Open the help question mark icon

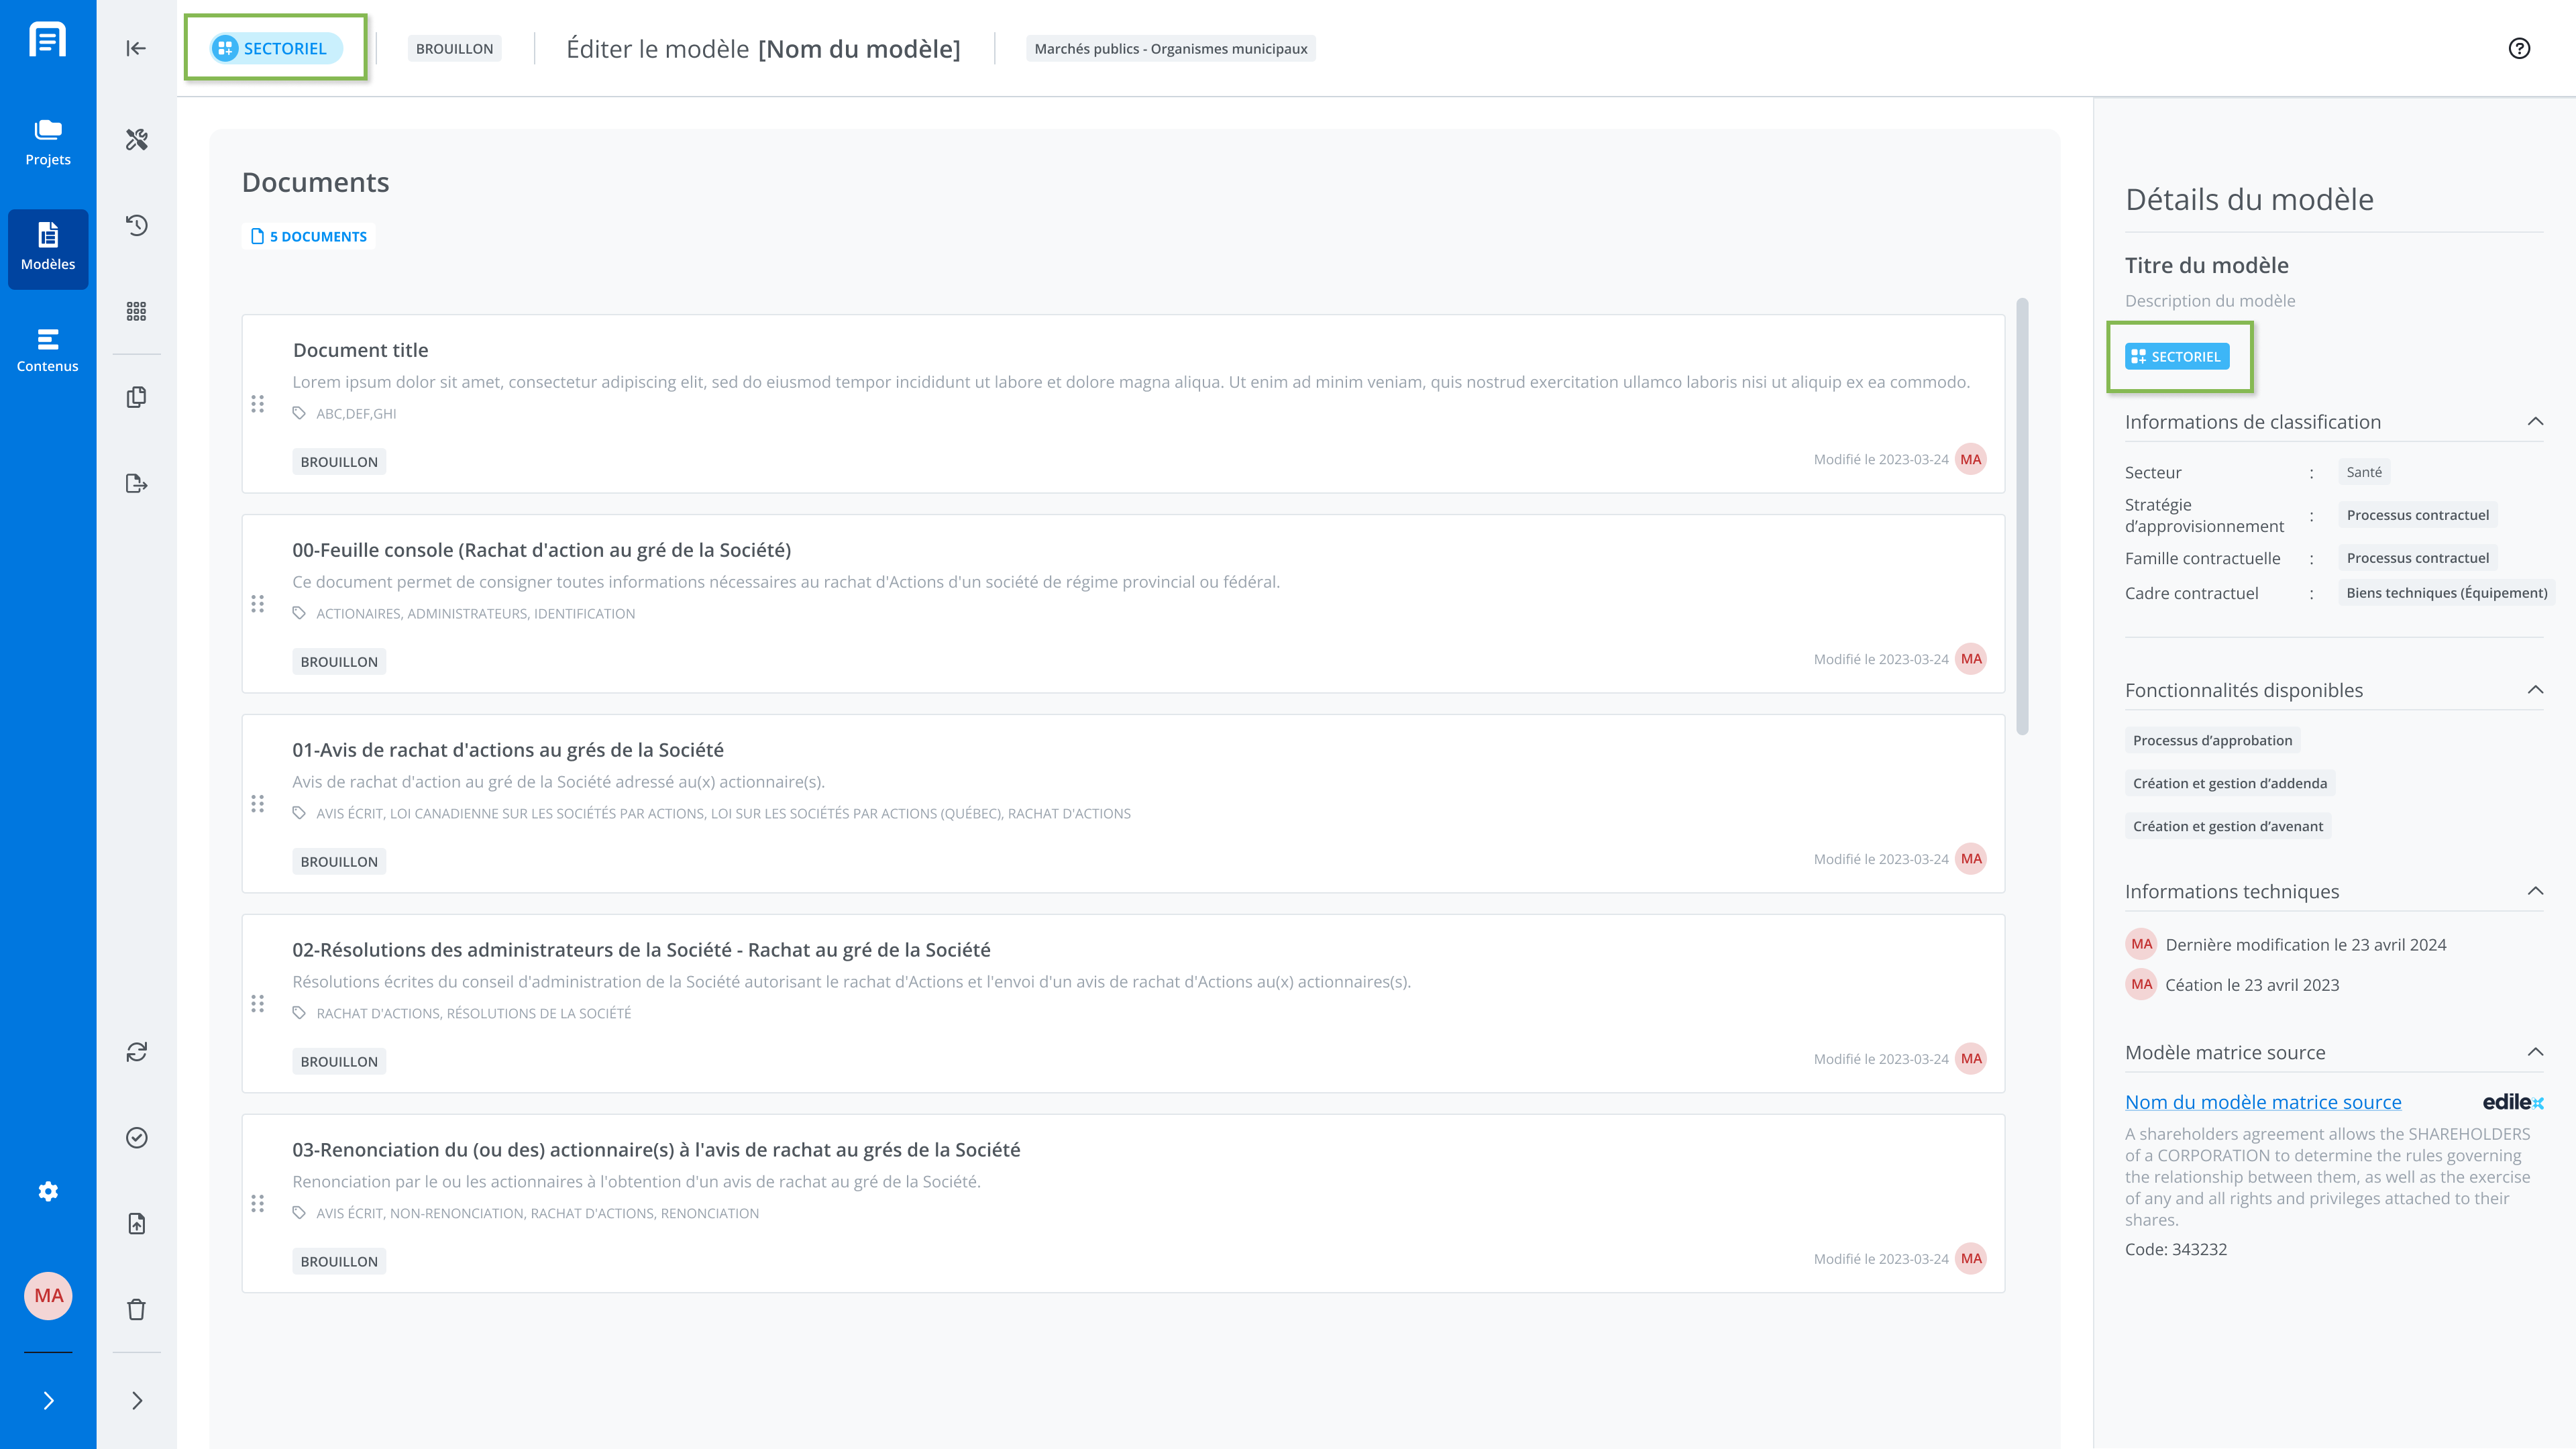[2519, 48]
